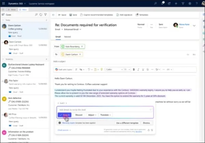This screenshot has width=205, height=143.
Task: Open the settings gear in the top bar
Action: click(x=190, y=3)
